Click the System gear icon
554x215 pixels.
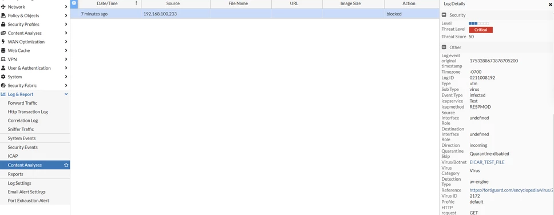click(3, 77)
